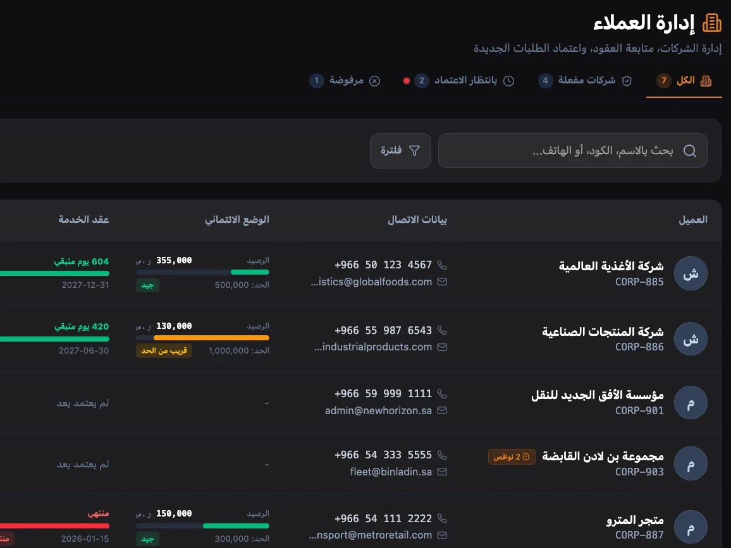Click the funnel icon in فلترة button
731x548 pixels.
point(414,151)
